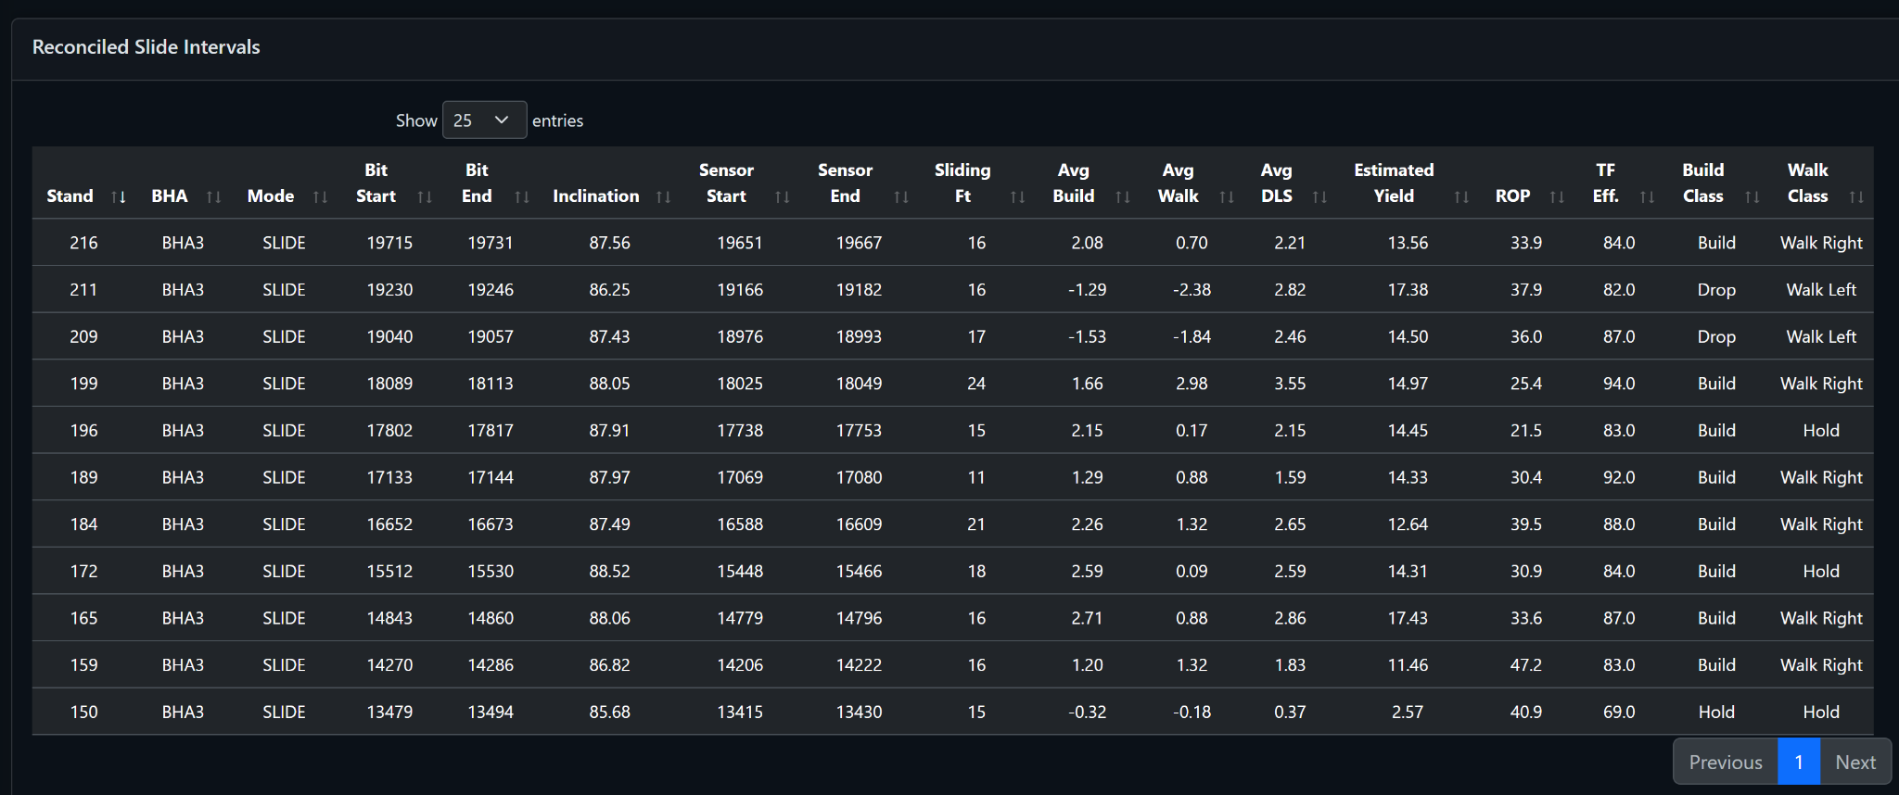
Task: Select page 1 in pagination
Action: pos(1799,762)
